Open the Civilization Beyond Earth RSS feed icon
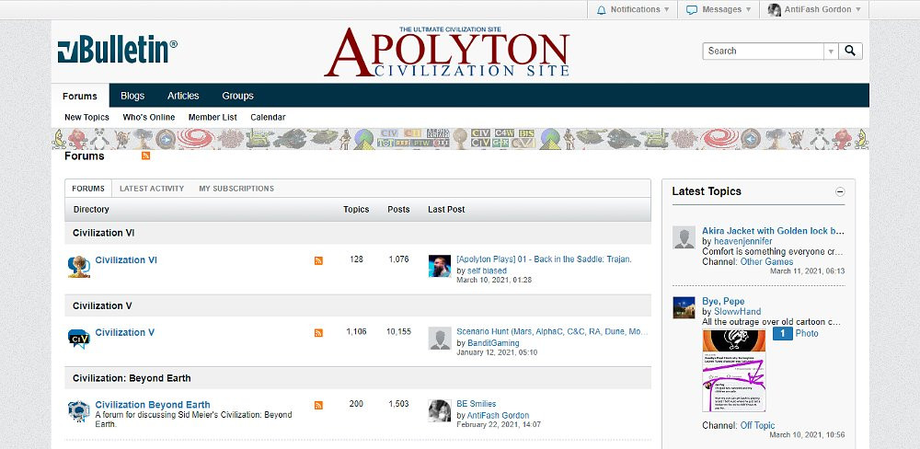 pos(318,405)
